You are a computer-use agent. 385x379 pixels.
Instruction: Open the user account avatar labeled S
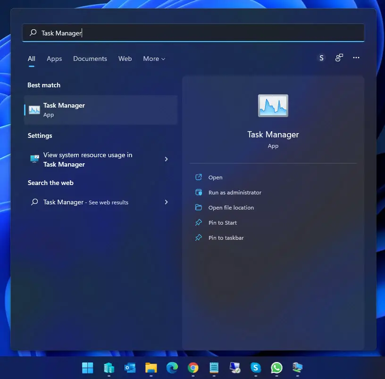(x=321, y=58)
